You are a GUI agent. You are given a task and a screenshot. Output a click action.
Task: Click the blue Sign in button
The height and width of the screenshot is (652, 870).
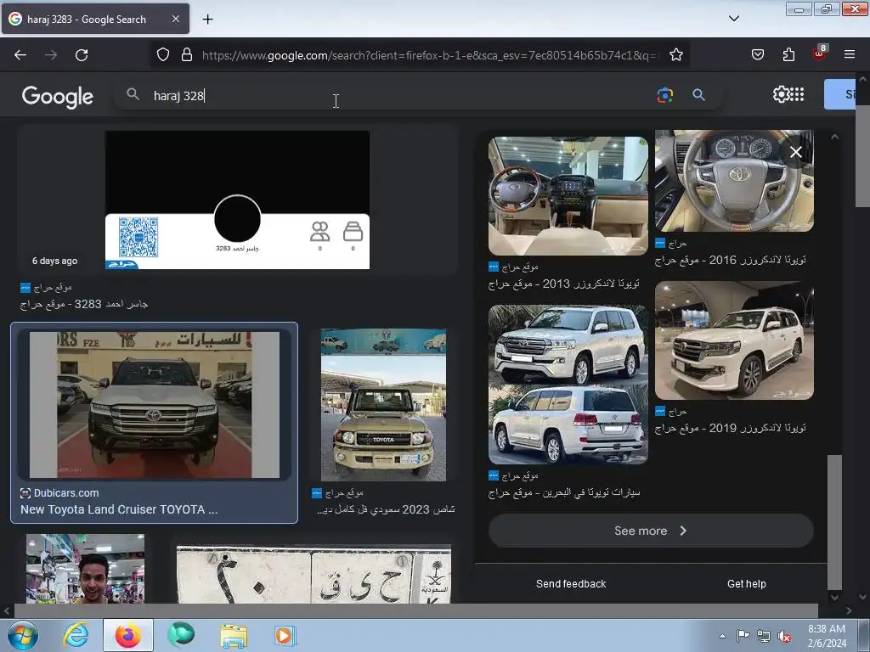pyautogui.click(x=840, y=94)
